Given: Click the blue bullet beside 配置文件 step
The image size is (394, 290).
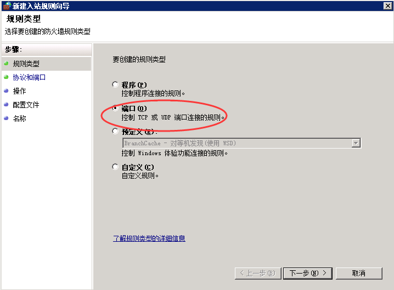Looking at the screenshot, I should point(6,105).
